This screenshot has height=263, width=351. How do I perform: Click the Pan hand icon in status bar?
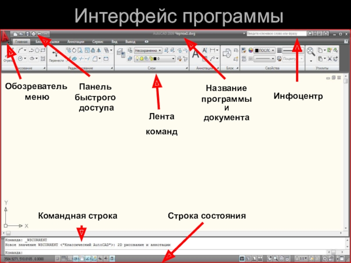point(270,259)
